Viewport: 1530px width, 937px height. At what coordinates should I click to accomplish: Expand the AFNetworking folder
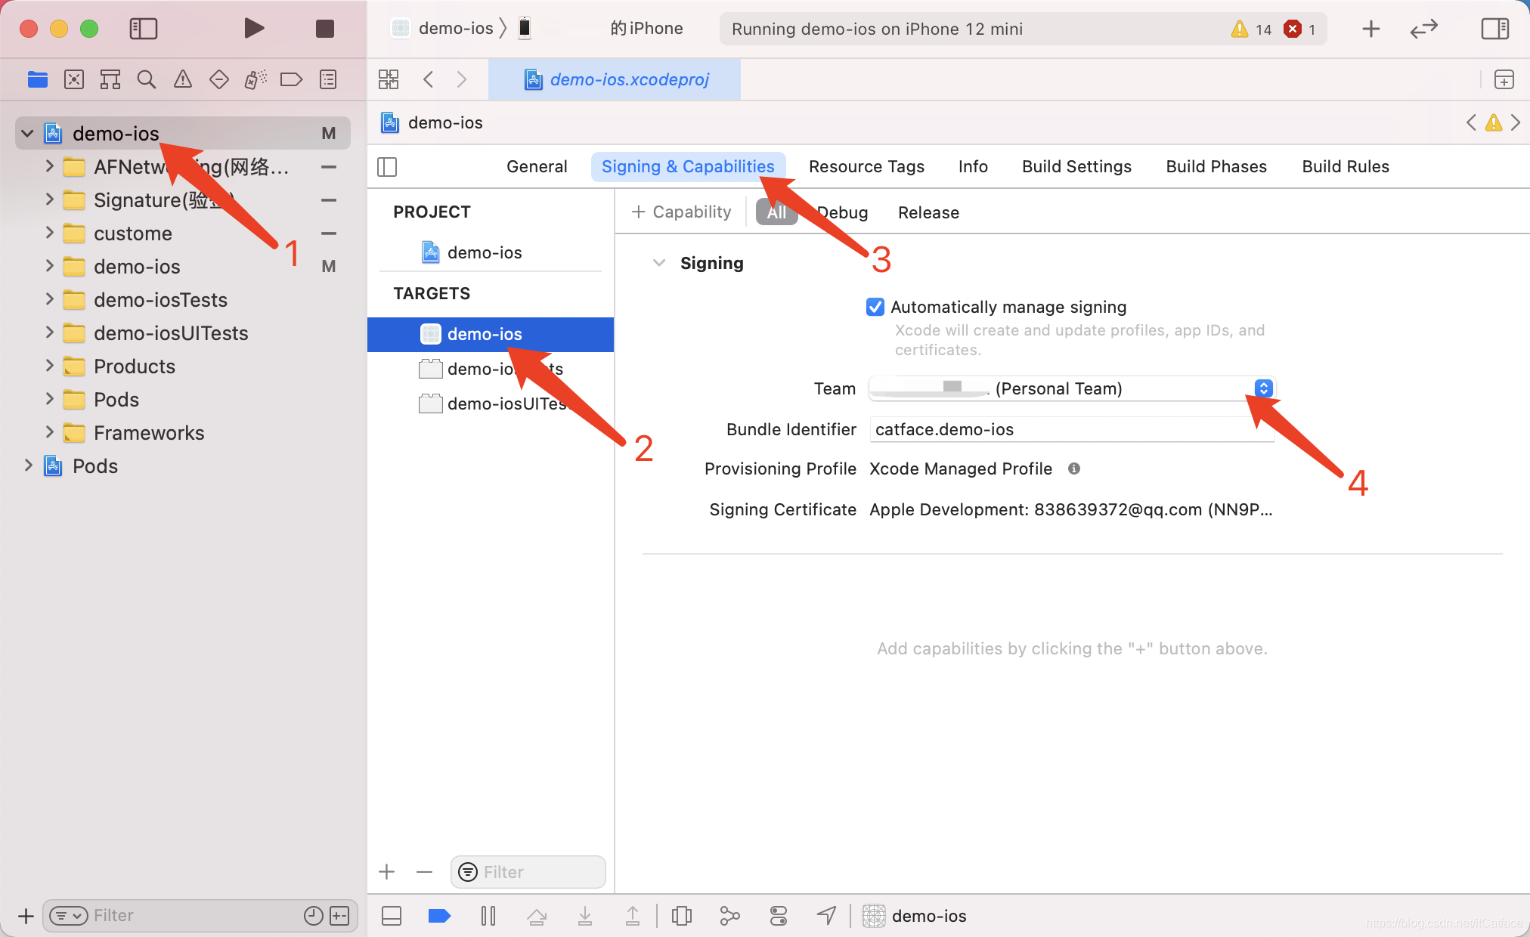(50, 166)
